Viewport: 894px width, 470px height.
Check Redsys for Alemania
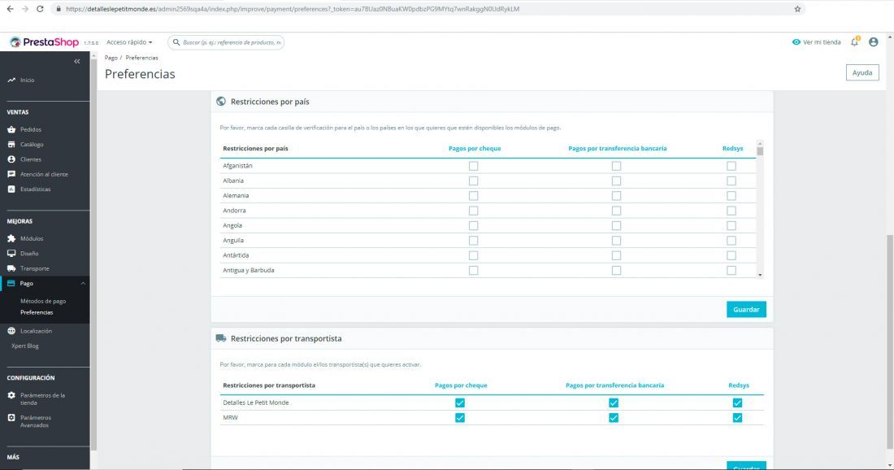pyautogui.click(x=731, y=196)
